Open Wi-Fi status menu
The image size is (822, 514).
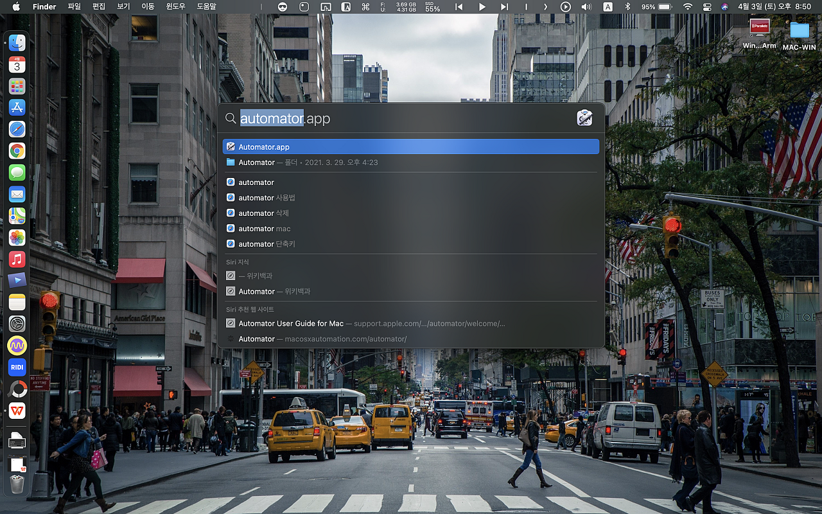688,6
